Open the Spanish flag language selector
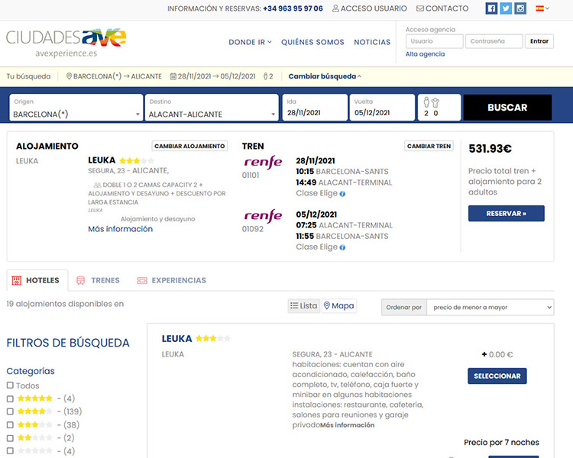The image size is (573, 458). click(x=542, y=8)
